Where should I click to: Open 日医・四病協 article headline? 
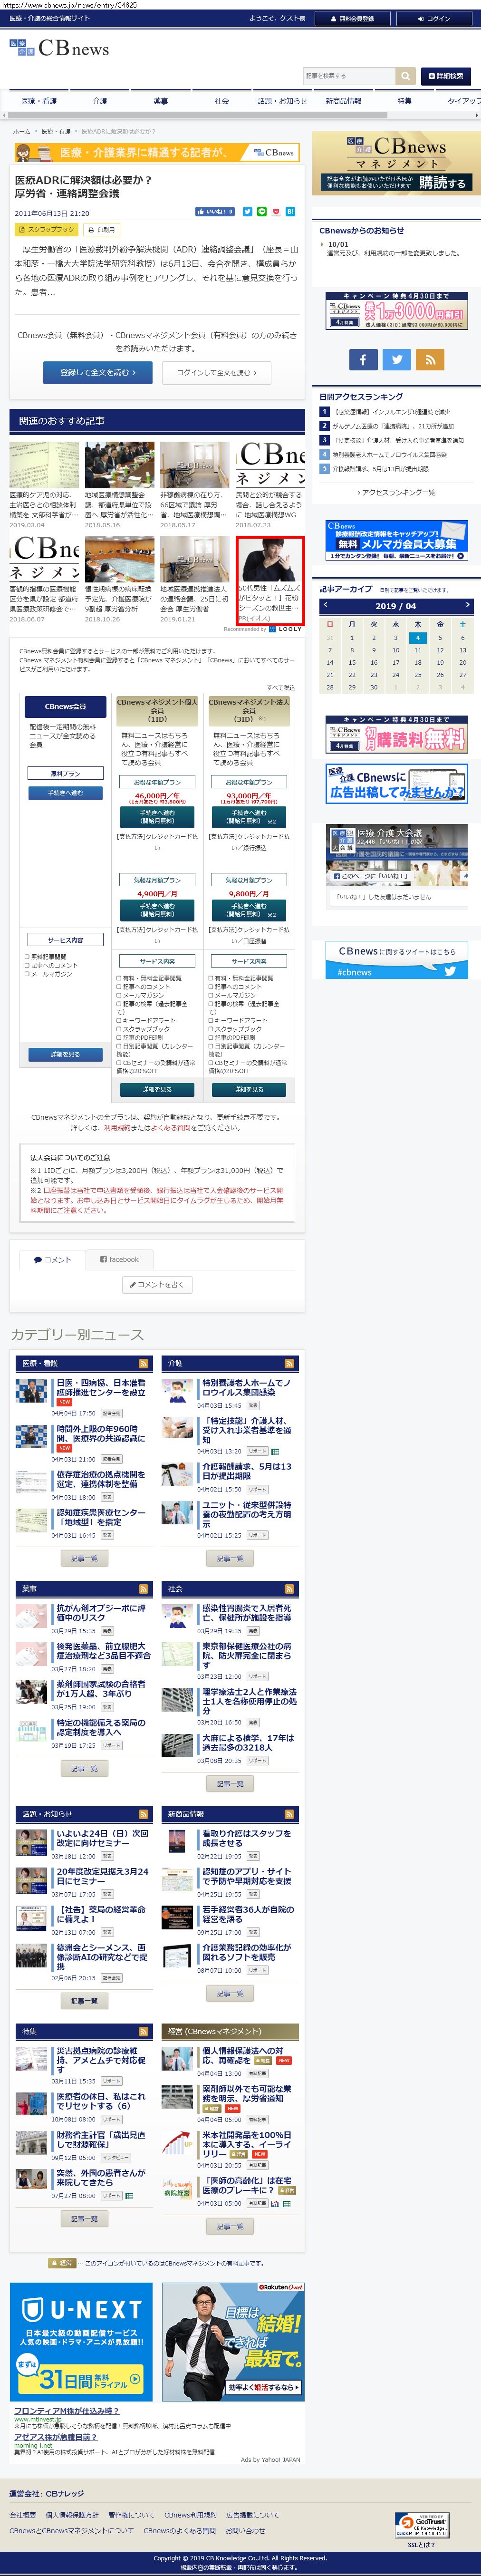101,1387
